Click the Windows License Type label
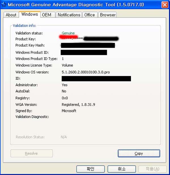170x175 pixels. (x=34, y=65)
